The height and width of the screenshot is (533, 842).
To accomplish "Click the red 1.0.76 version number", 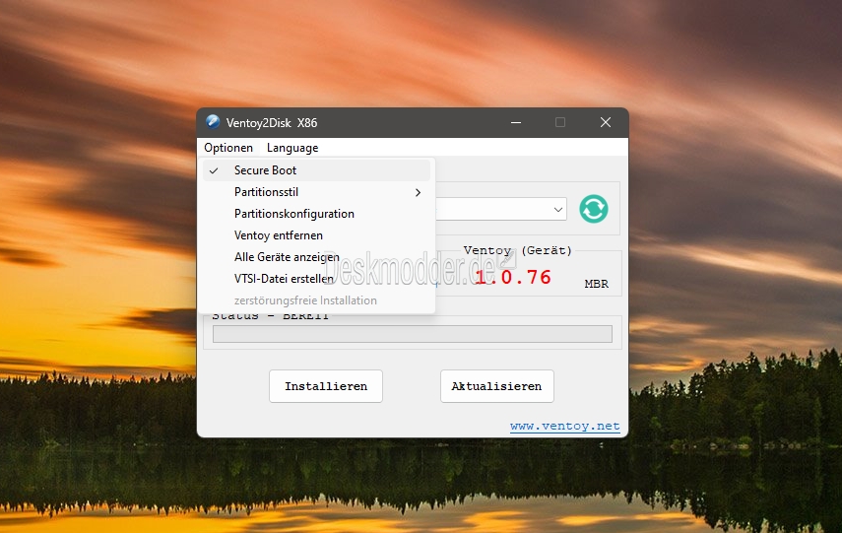I will point(513,277).
